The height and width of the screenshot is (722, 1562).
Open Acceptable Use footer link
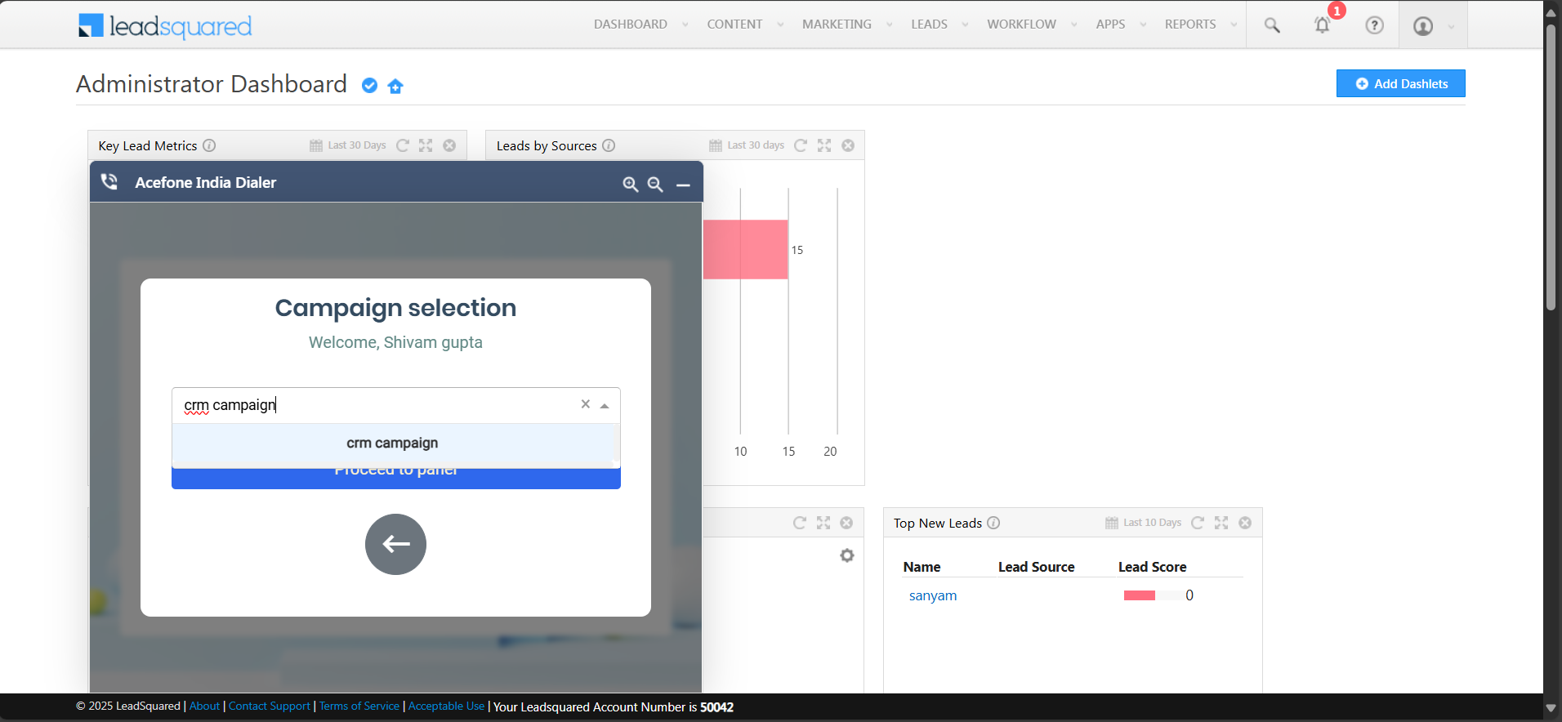[446, 706]
